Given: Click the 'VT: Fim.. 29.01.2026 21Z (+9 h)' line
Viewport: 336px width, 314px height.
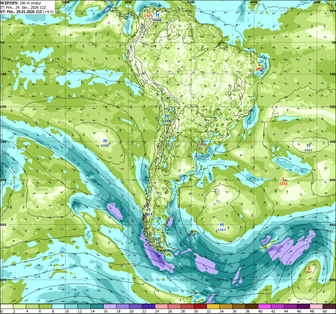Looking at the screenshot, I should pos(27,11).
